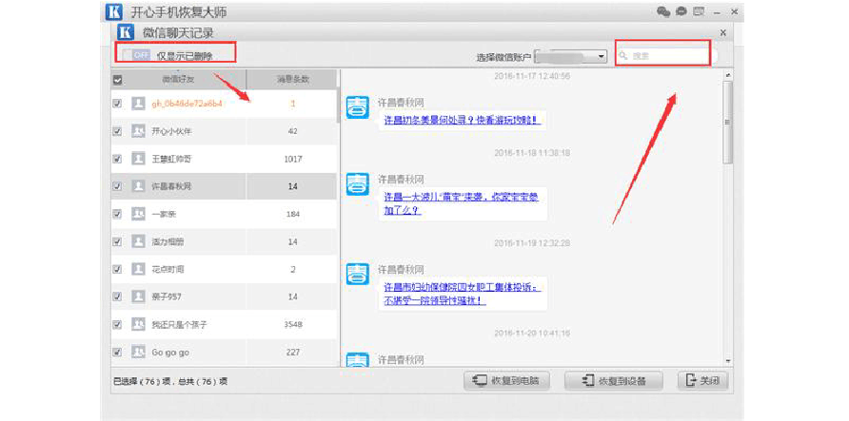Sort by the 微信好友 column header

pos(179,80)
